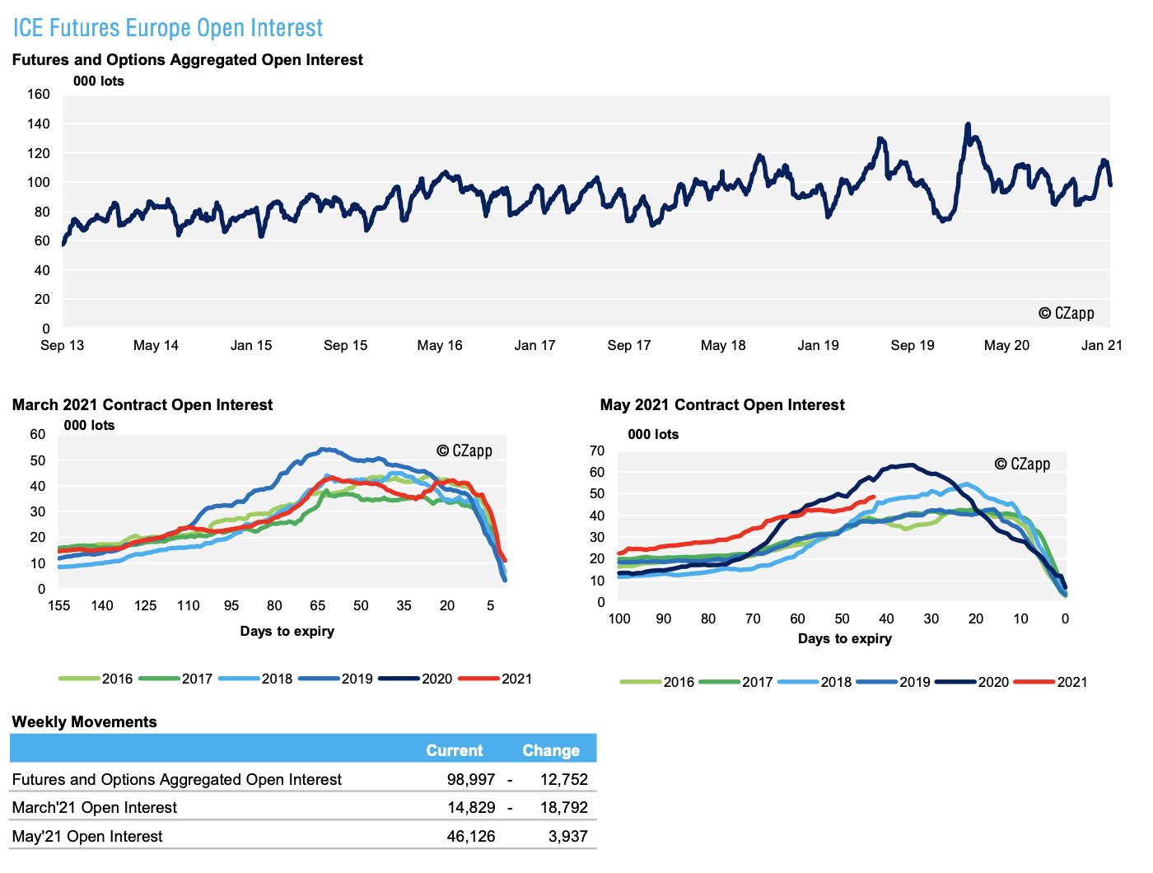Select the 2016 legend entry under May chart
The width and height of the screenshot is (1153, 873).
point(657,682)
